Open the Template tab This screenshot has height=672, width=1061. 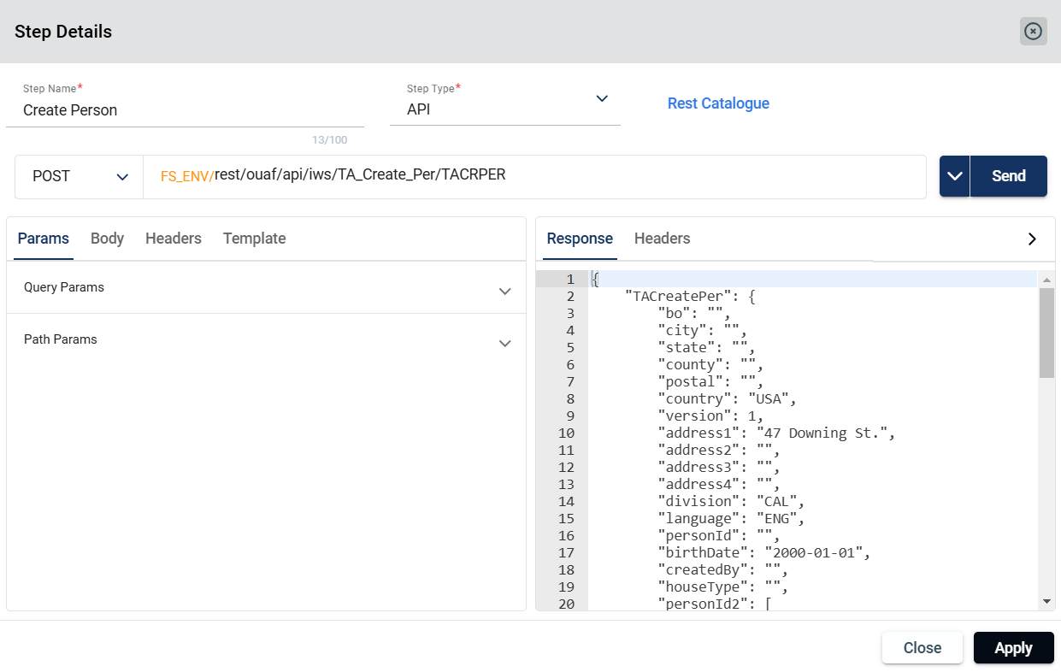(254, 239)
